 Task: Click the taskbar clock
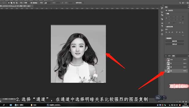[x=185, y=105]
